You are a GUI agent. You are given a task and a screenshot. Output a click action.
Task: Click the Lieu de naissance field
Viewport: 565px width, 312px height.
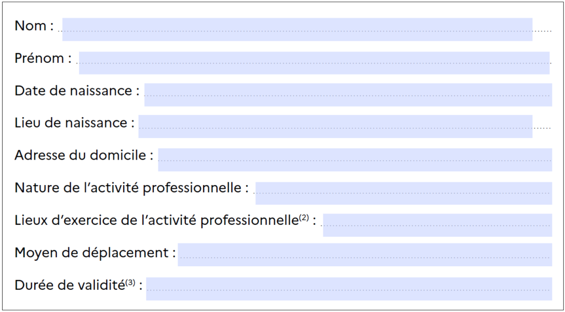click(x=335, y=126)
